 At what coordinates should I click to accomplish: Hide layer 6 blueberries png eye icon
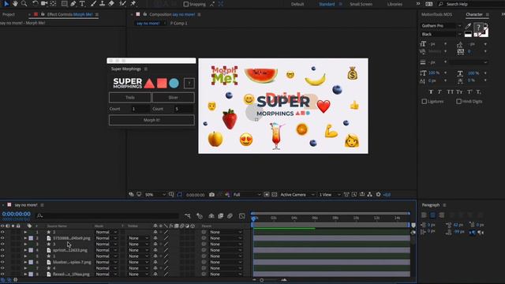(x=2, y=262)
